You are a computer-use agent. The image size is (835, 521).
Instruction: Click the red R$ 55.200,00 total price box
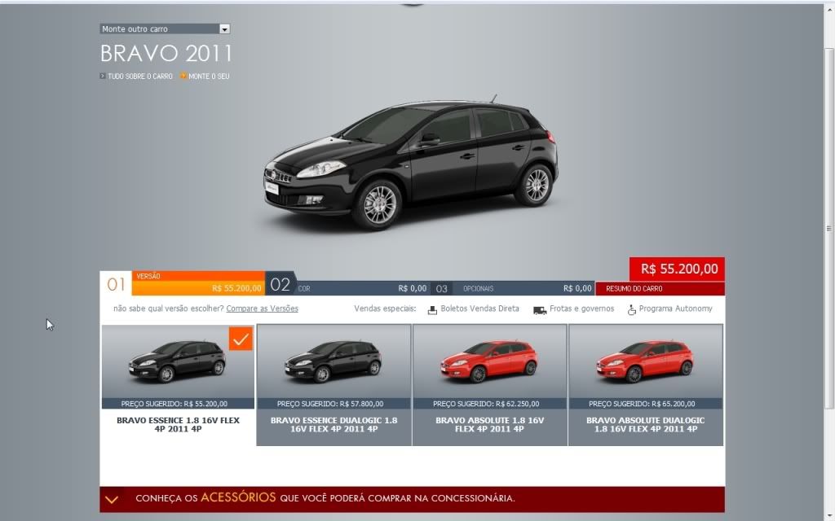pyautogui.click(x=677, y=269)
